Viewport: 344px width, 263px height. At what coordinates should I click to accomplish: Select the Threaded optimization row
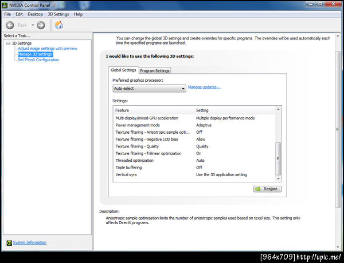194,161
